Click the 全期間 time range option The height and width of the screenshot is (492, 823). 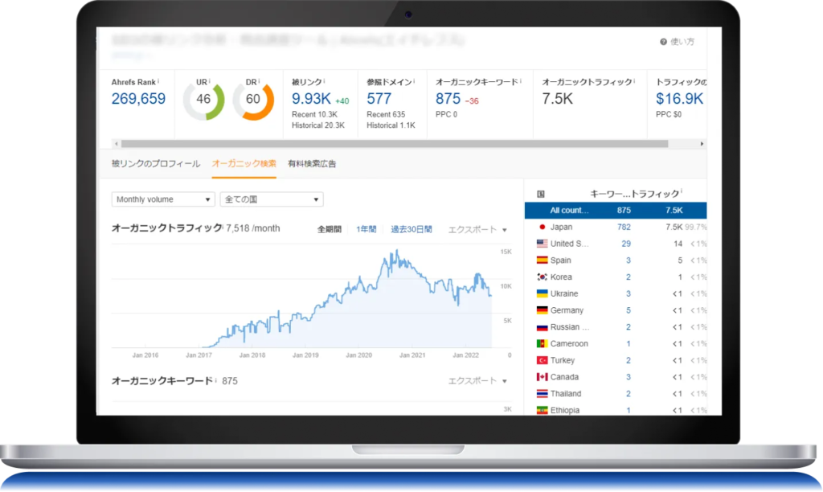(x=330, y=229)
